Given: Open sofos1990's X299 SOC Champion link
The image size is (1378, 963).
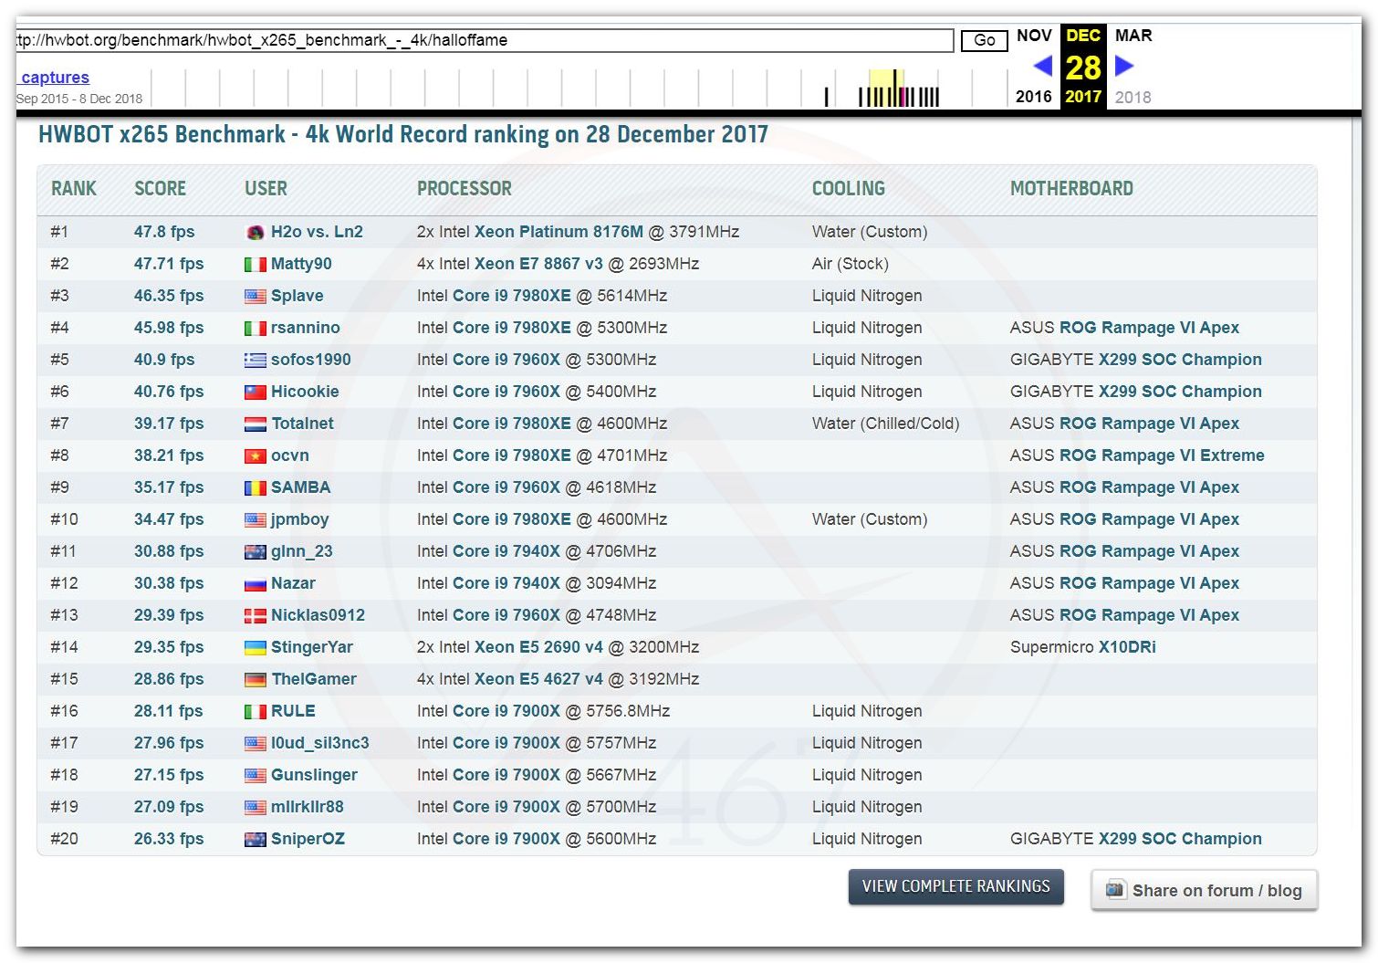Looking at the screenshot, I should coord(1180,360).
